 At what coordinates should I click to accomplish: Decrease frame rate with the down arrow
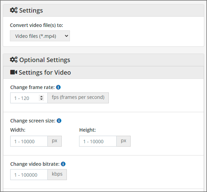[x=41, y=99]
